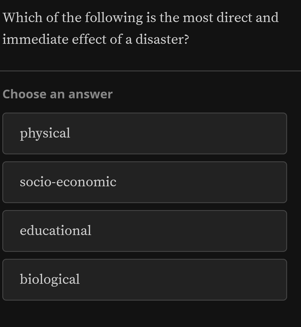Choose 'socio-economic' as the answer
This screenshot has height=327, width=301.
[144, 182]
